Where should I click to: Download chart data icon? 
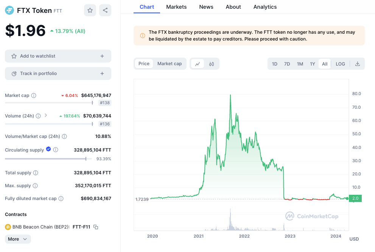358,64
